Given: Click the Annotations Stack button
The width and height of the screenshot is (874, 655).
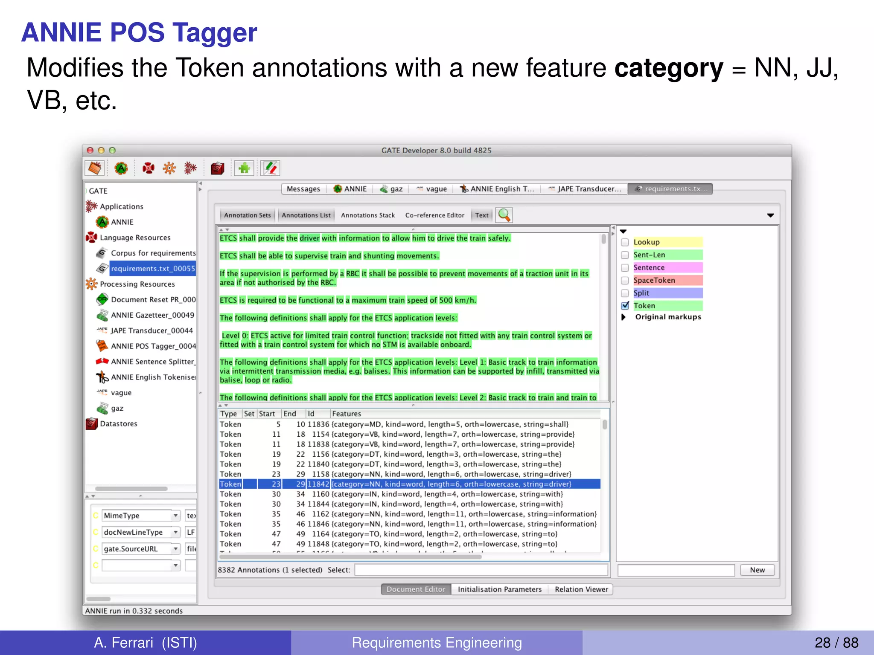Looking at the screenshot, I should tap(368, 215).
